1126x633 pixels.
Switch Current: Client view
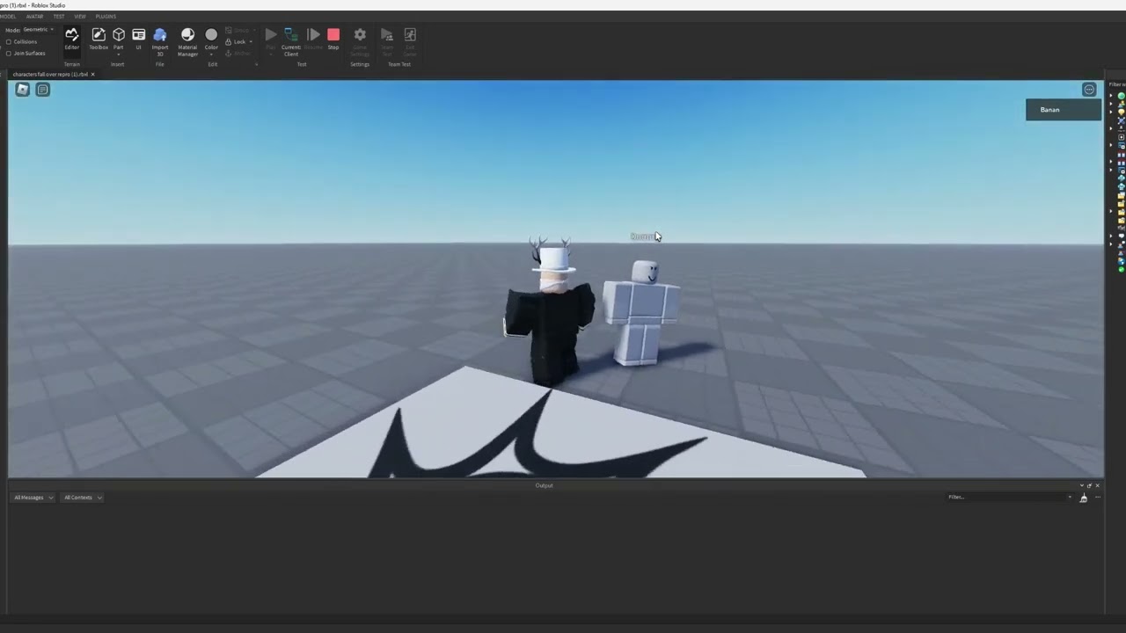(x=291, y=40)
